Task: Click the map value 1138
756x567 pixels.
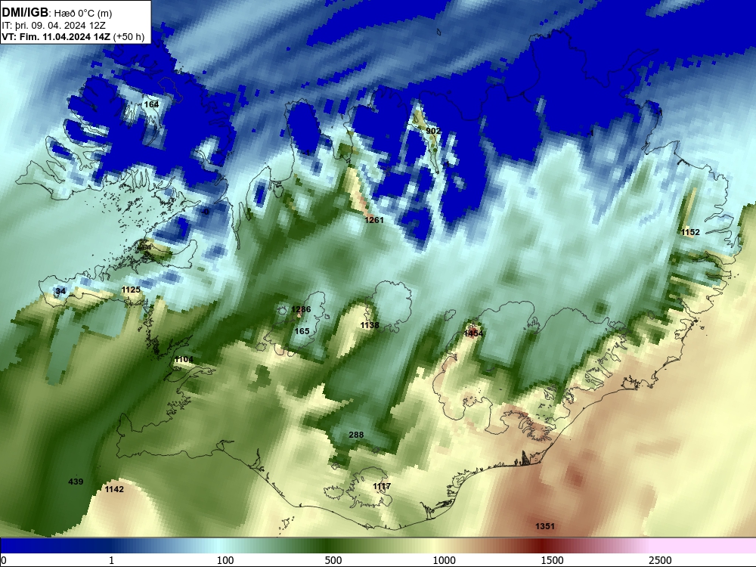Action: click(x=370, y=325)
